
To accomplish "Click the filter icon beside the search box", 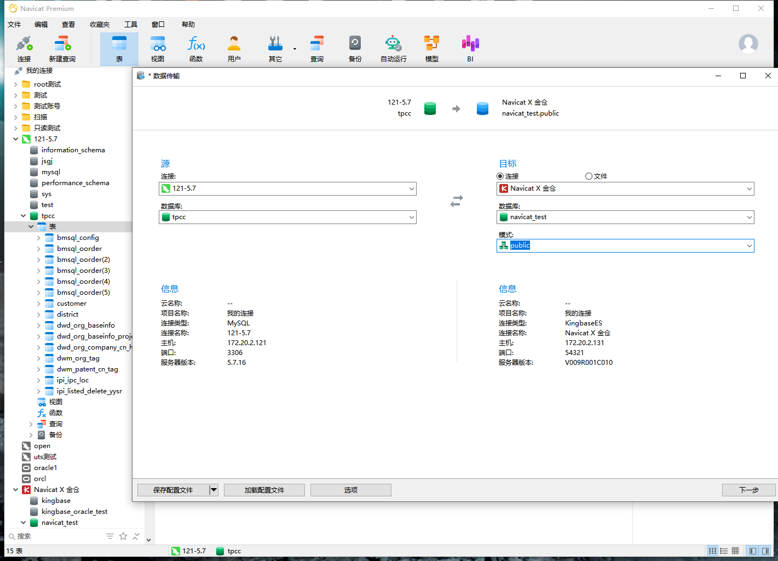I will point(110,536).
